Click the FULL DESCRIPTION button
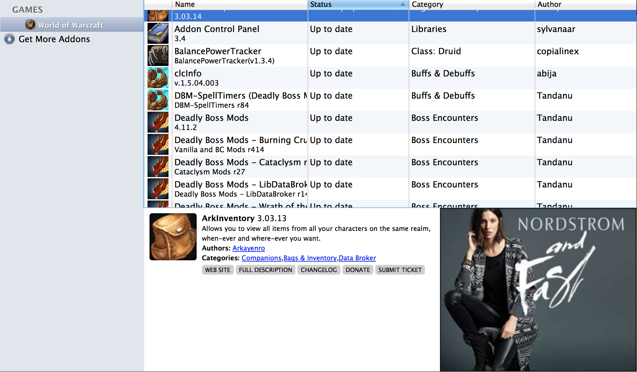The image size is (637, 372). coord(265,270)
